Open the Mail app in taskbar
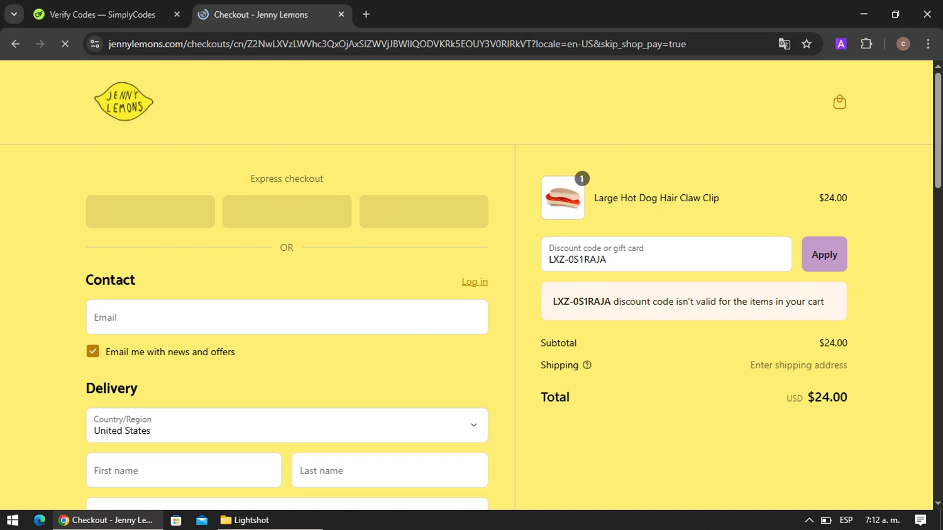943x530 pixels. click(x=202, y=520)
